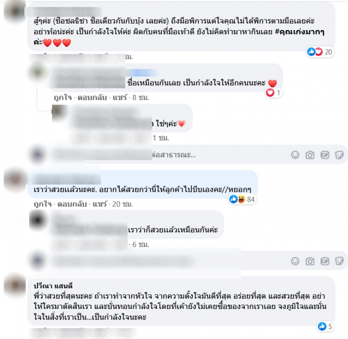Click แชร์ under the 8 ชม. reply
Viewport: 348px width, 339px height.
pos(120,97)
